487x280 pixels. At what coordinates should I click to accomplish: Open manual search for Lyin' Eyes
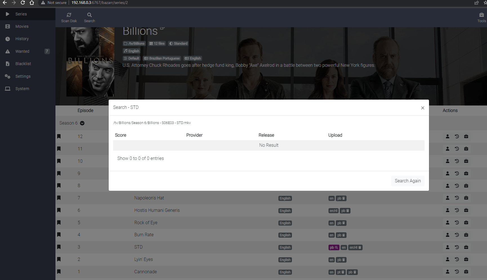448,259
